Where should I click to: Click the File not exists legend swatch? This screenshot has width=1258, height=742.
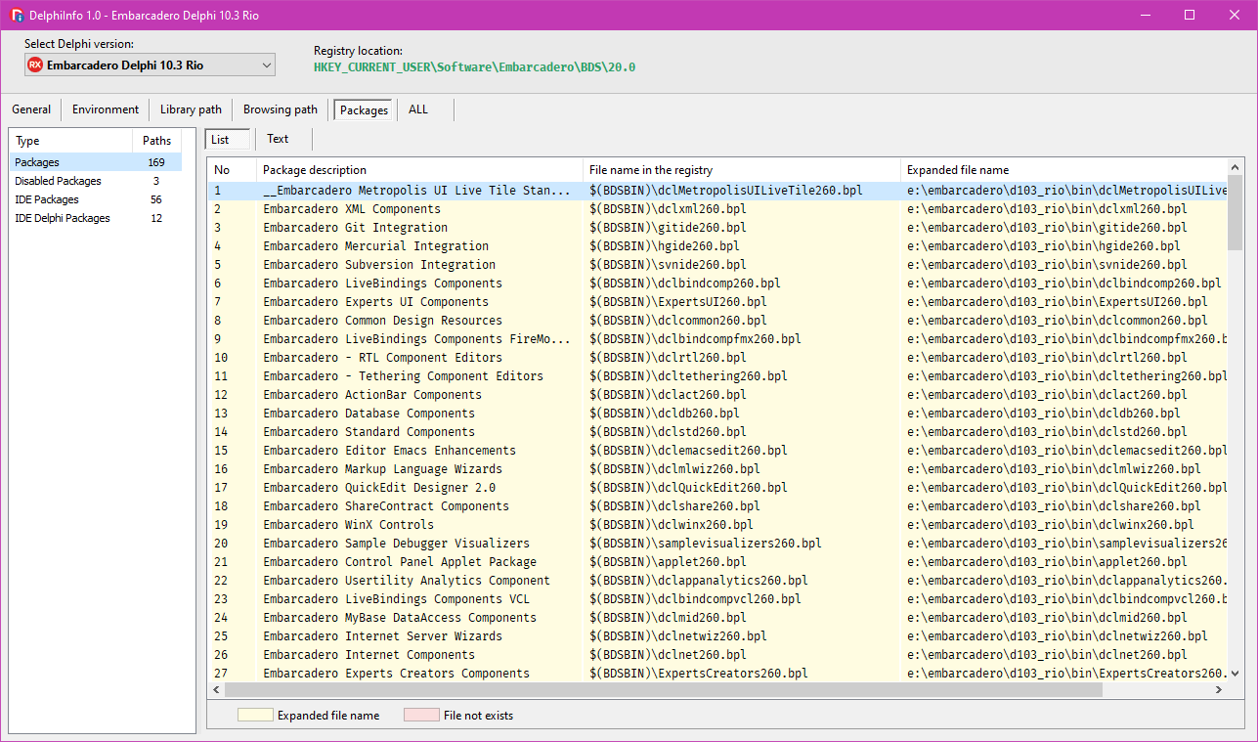point(420,716)
